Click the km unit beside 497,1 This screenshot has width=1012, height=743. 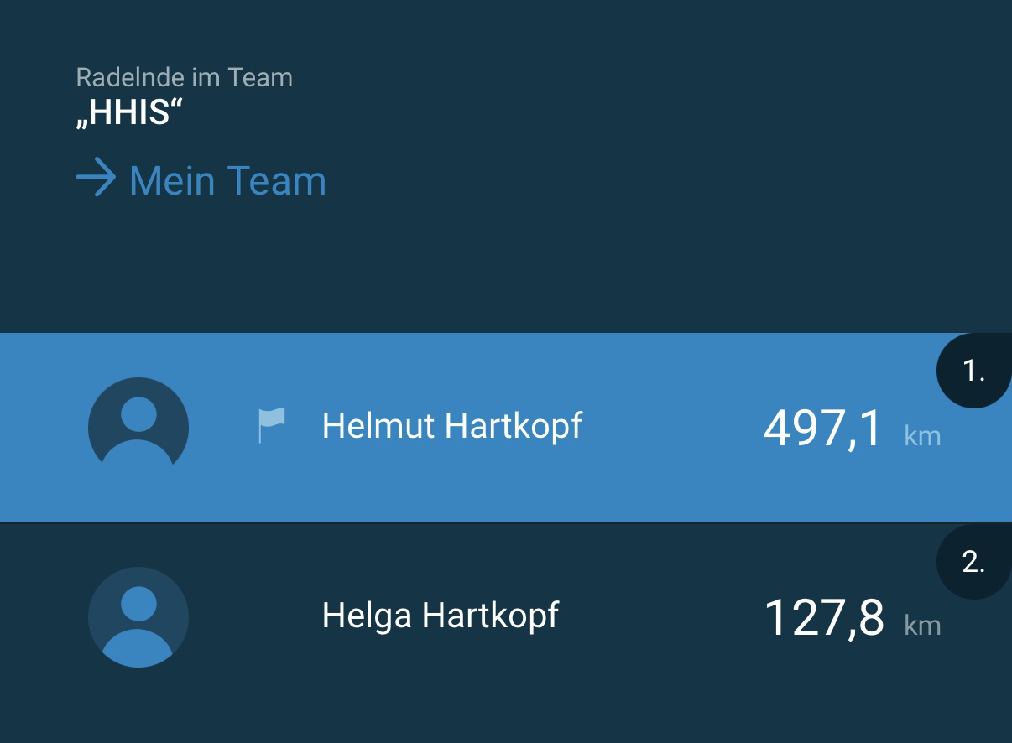[x=922, y=436]
